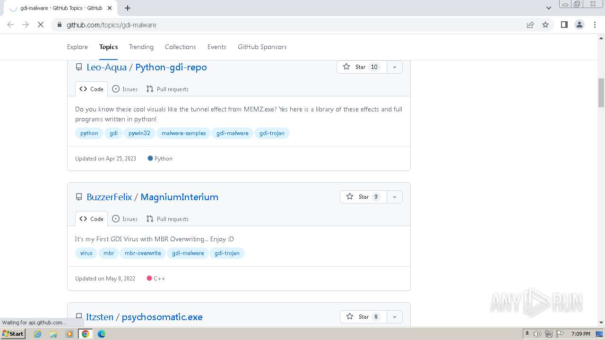
Task: Select gdi-malware tag under Python-gdi-repo
Action: [233, 133]
